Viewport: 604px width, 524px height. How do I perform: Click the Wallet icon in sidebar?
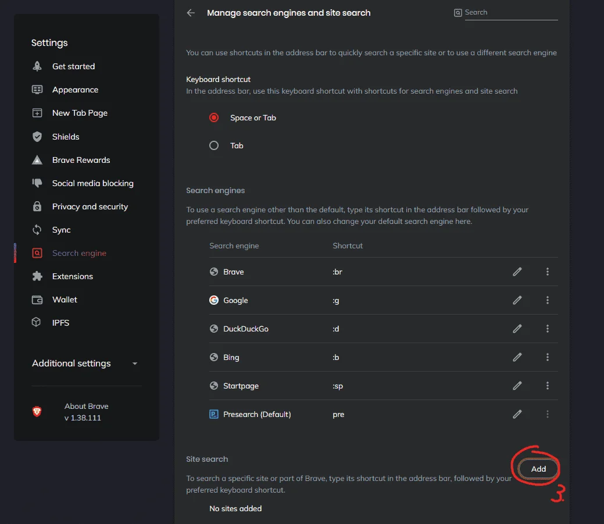37,300
